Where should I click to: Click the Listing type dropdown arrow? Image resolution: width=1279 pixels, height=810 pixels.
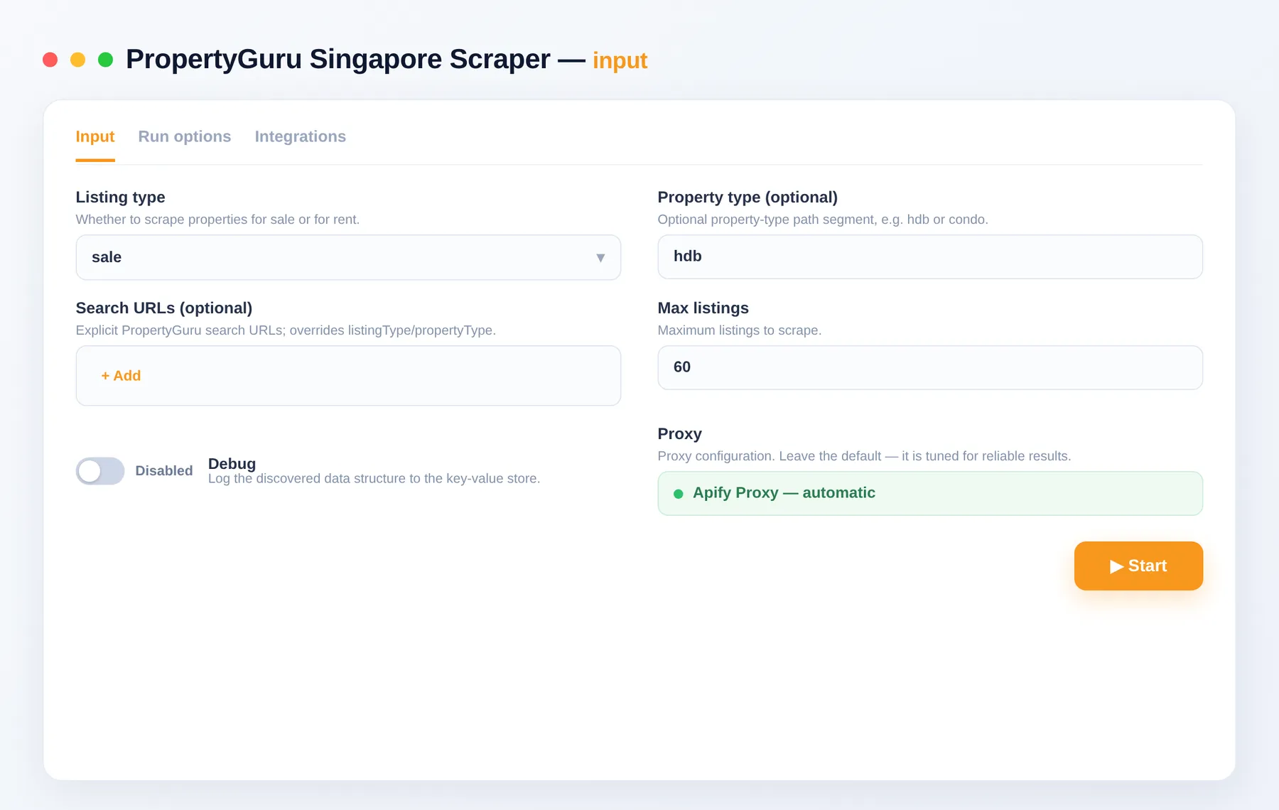(x=600, y=258)
